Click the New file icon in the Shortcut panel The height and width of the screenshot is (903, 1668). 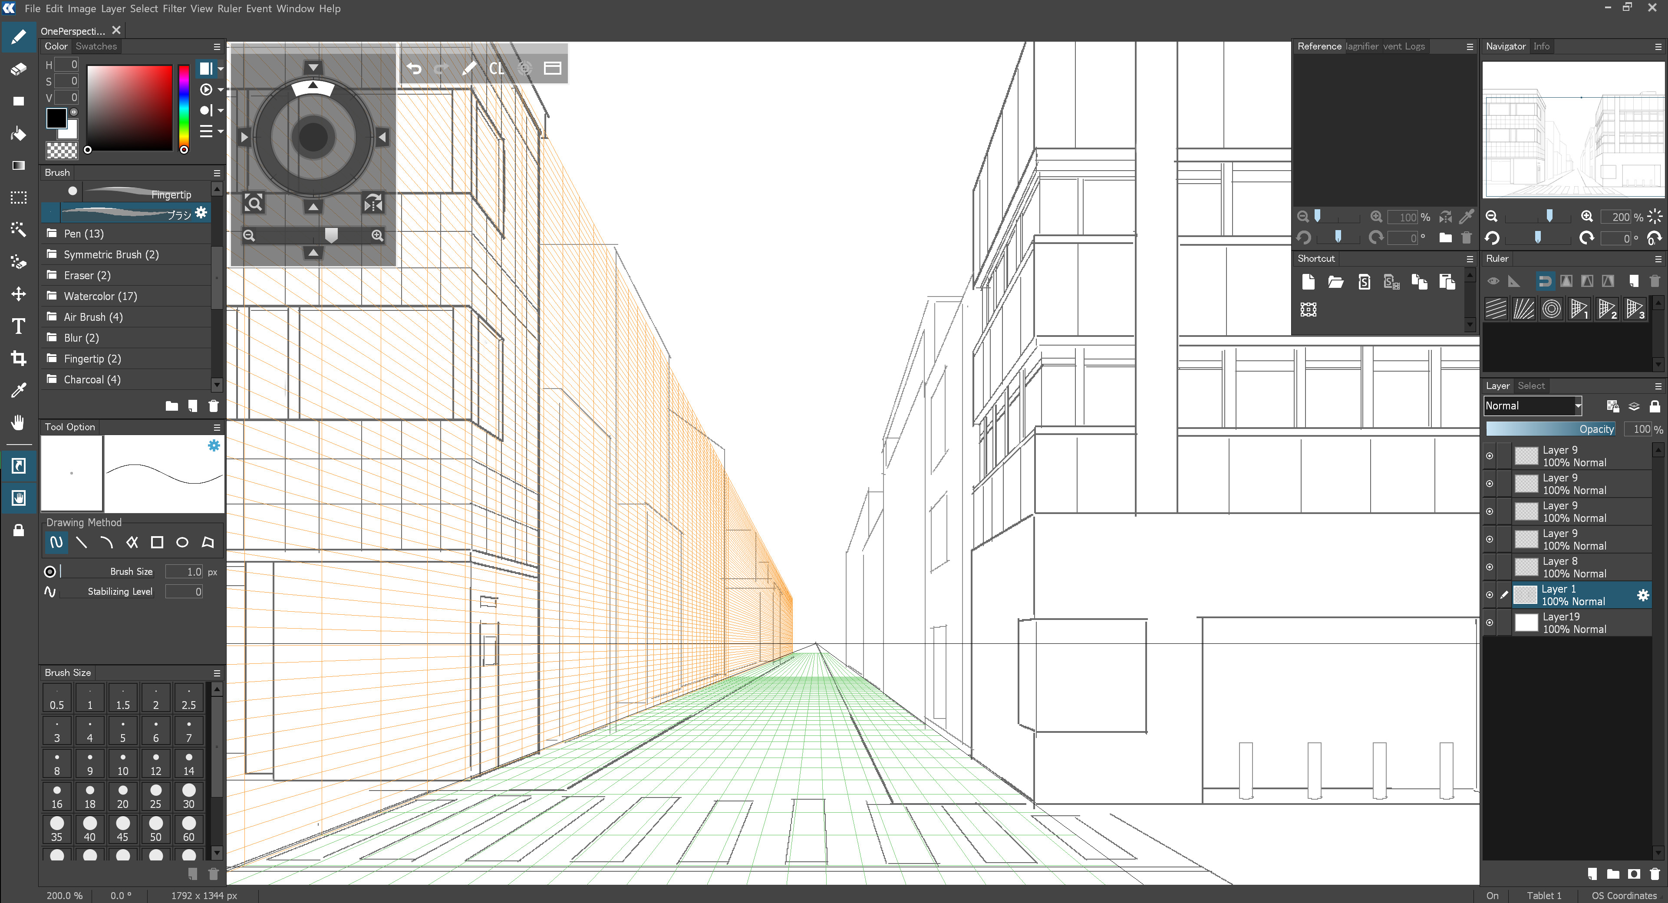[x=1308, y=282]
